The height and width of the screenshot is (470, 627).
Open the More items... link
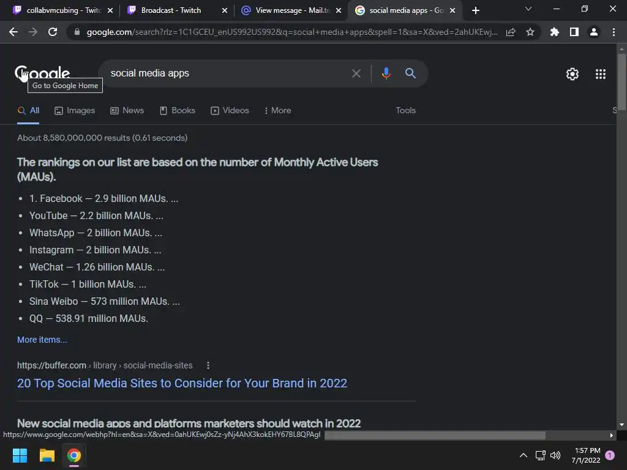click(x=42, y=340)
